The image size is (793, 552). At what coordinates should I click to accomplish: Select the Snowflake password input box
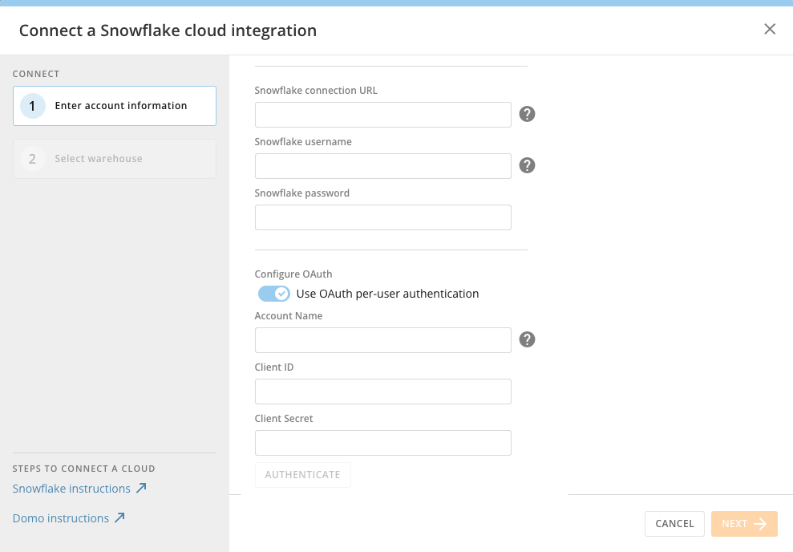click(x=382, y=217)
